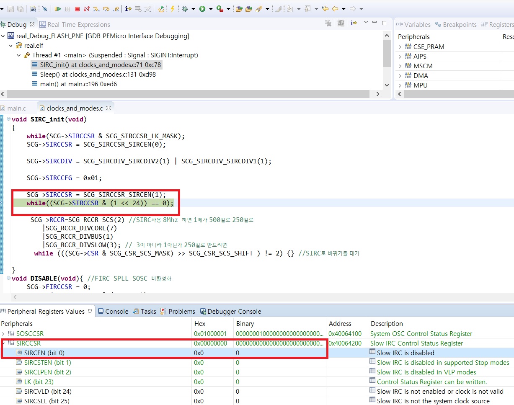Viewport: 514px width, 405px height.
Task: Click the Resume debug execution icon
Action: (x=58, y=8)
